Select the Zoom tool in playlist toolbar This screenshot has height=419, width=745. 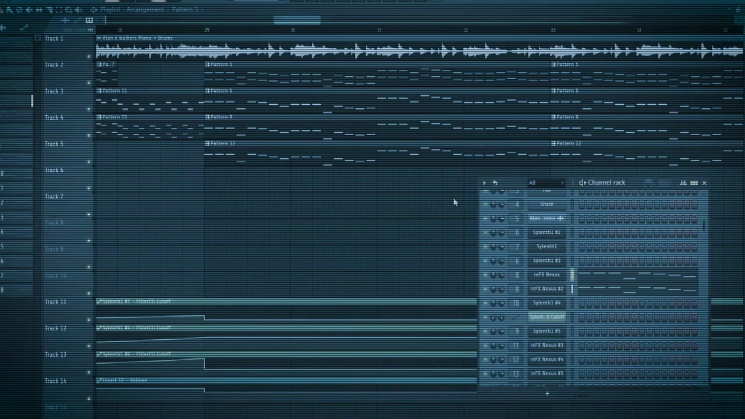pyautogui.click(x=69, y=10)
